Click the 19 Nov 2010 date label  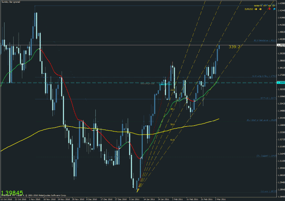point(64,199)
